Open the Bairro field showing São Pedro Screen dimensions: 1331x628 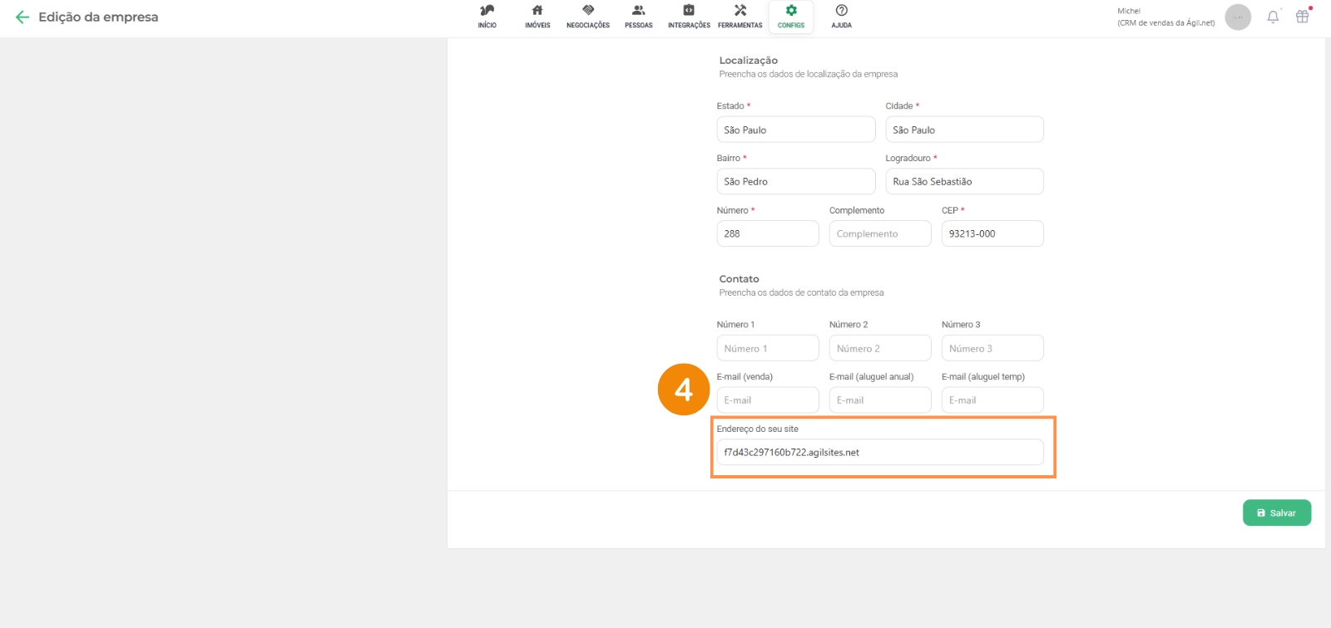point(795,182)
